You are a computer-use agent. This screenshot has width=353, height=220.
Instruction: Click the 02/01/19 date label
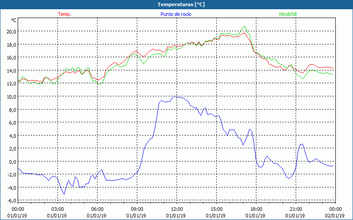click(334, 216)
